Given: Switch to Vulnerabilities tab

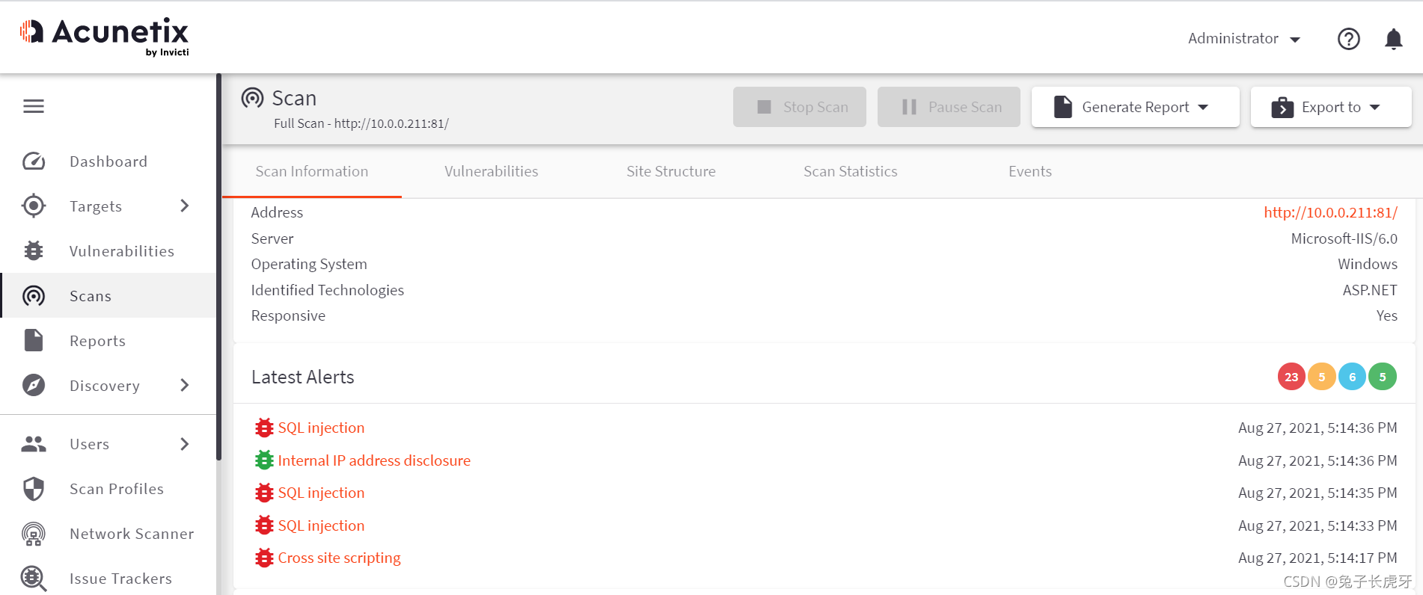Looking at the screenshot, I should click(492, 171).
